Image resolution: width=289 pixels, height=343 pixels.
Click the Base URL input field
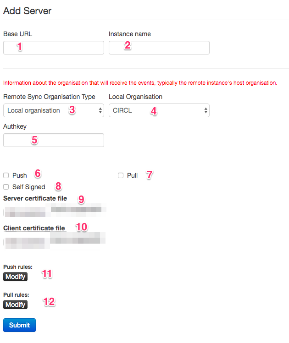pyautogui.click(x=54, y=48)
